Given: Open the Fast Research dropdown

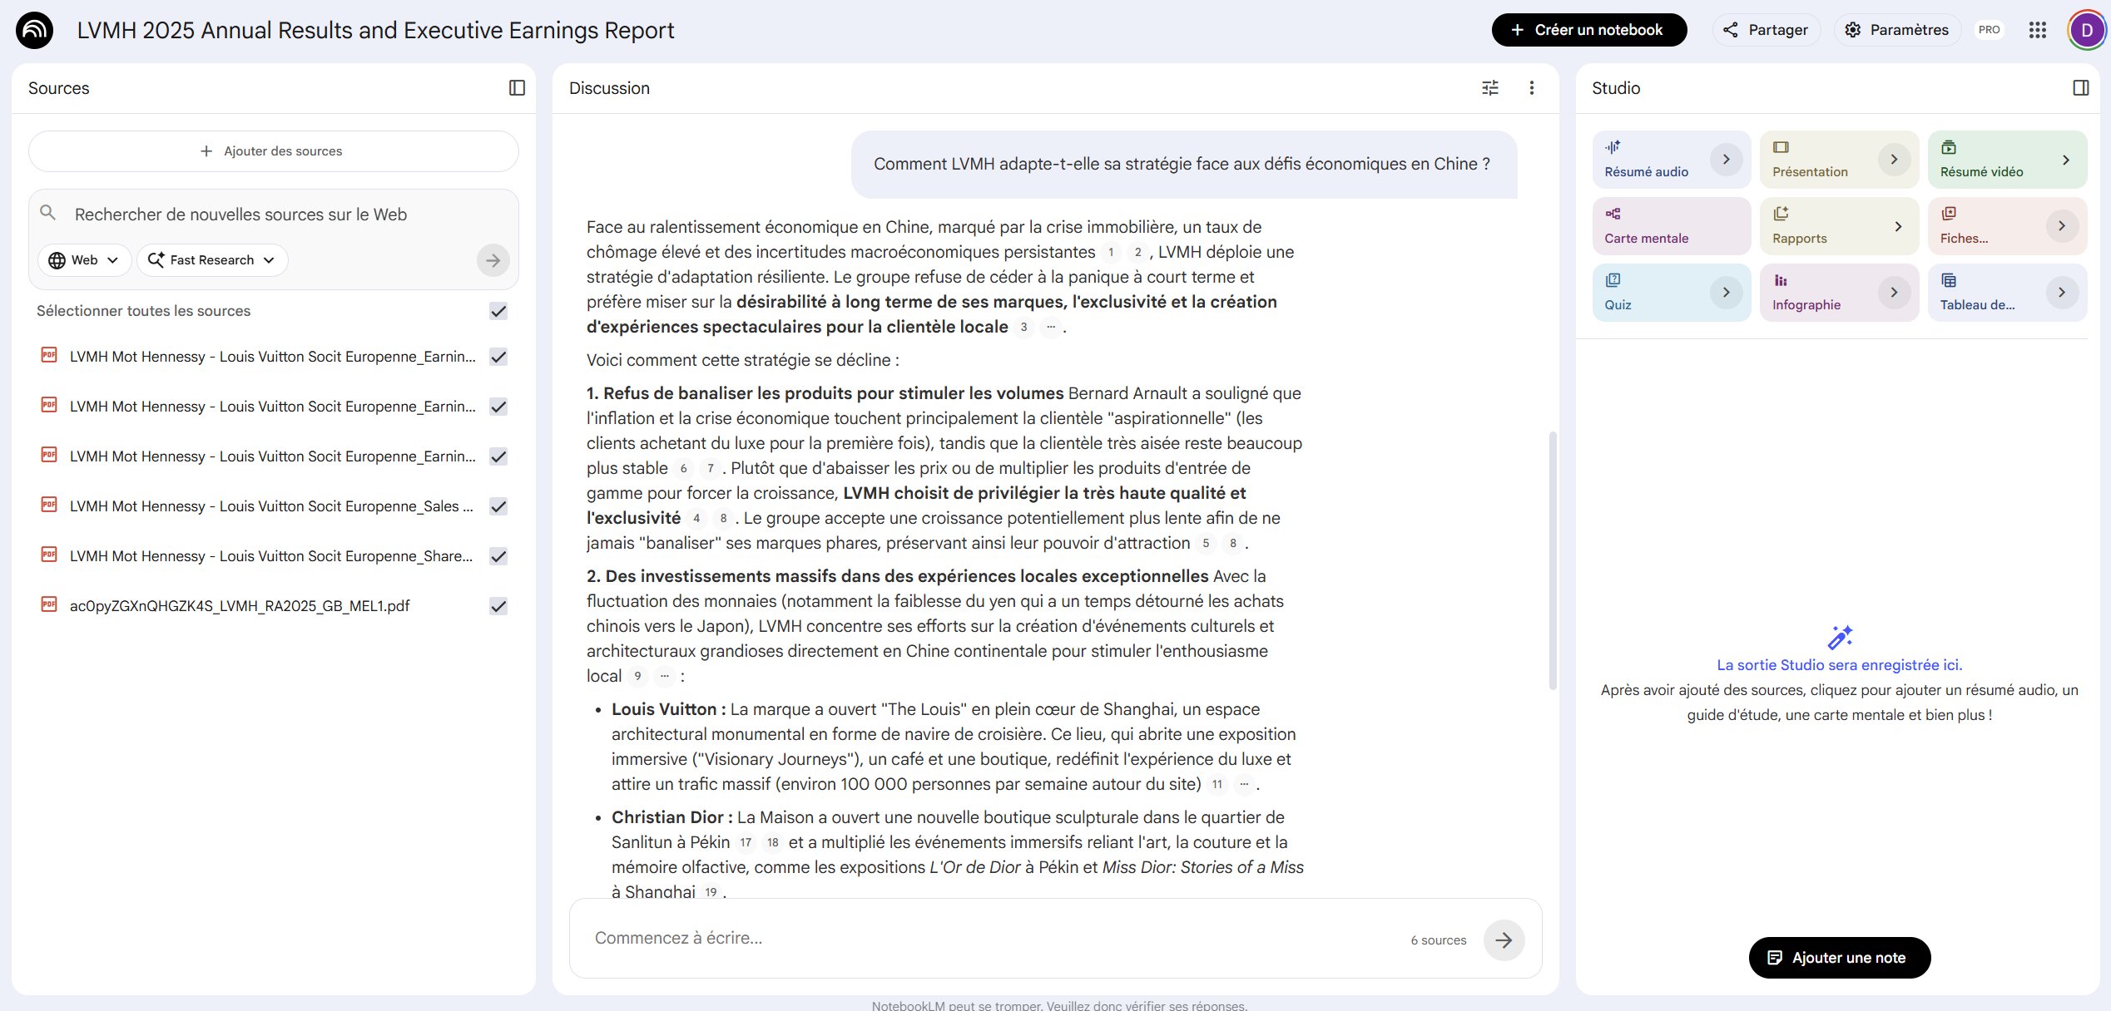Looking at the screenshot, I should 212,260.
